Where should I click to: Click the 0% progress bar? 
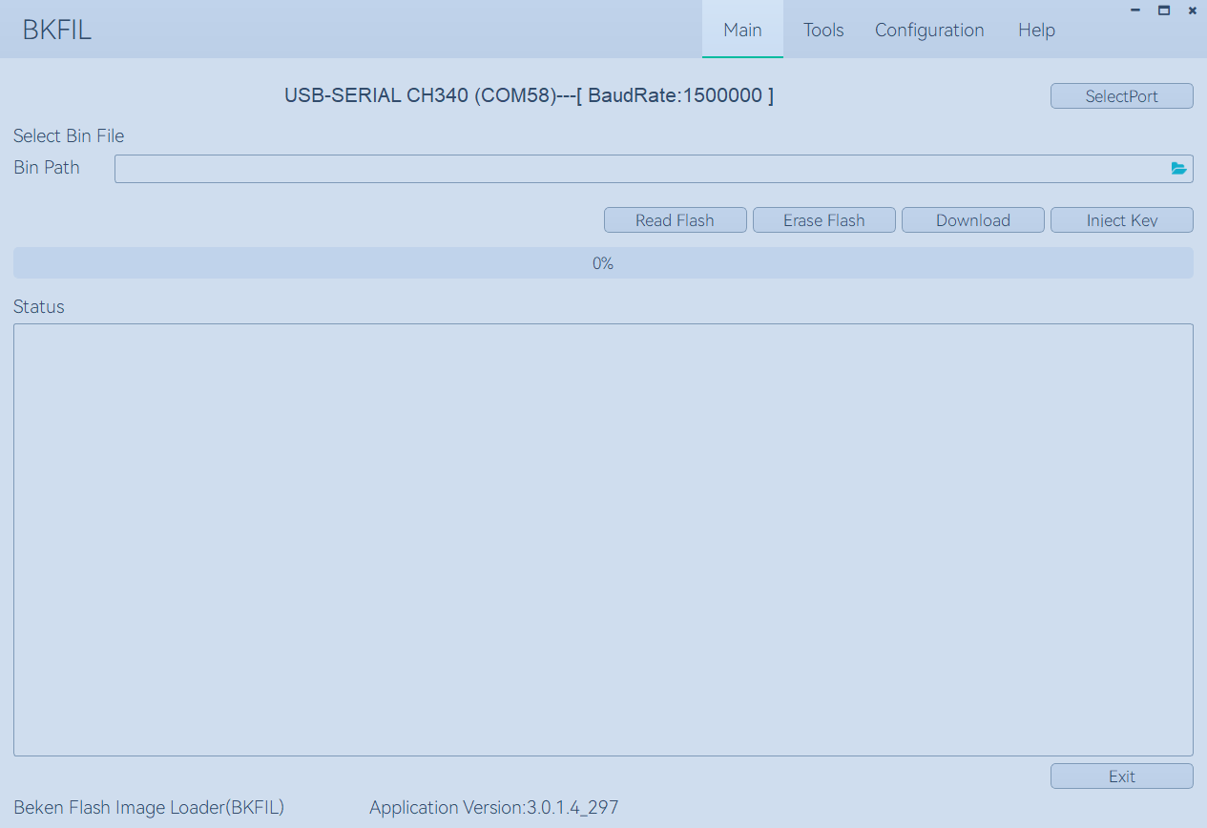603,263
